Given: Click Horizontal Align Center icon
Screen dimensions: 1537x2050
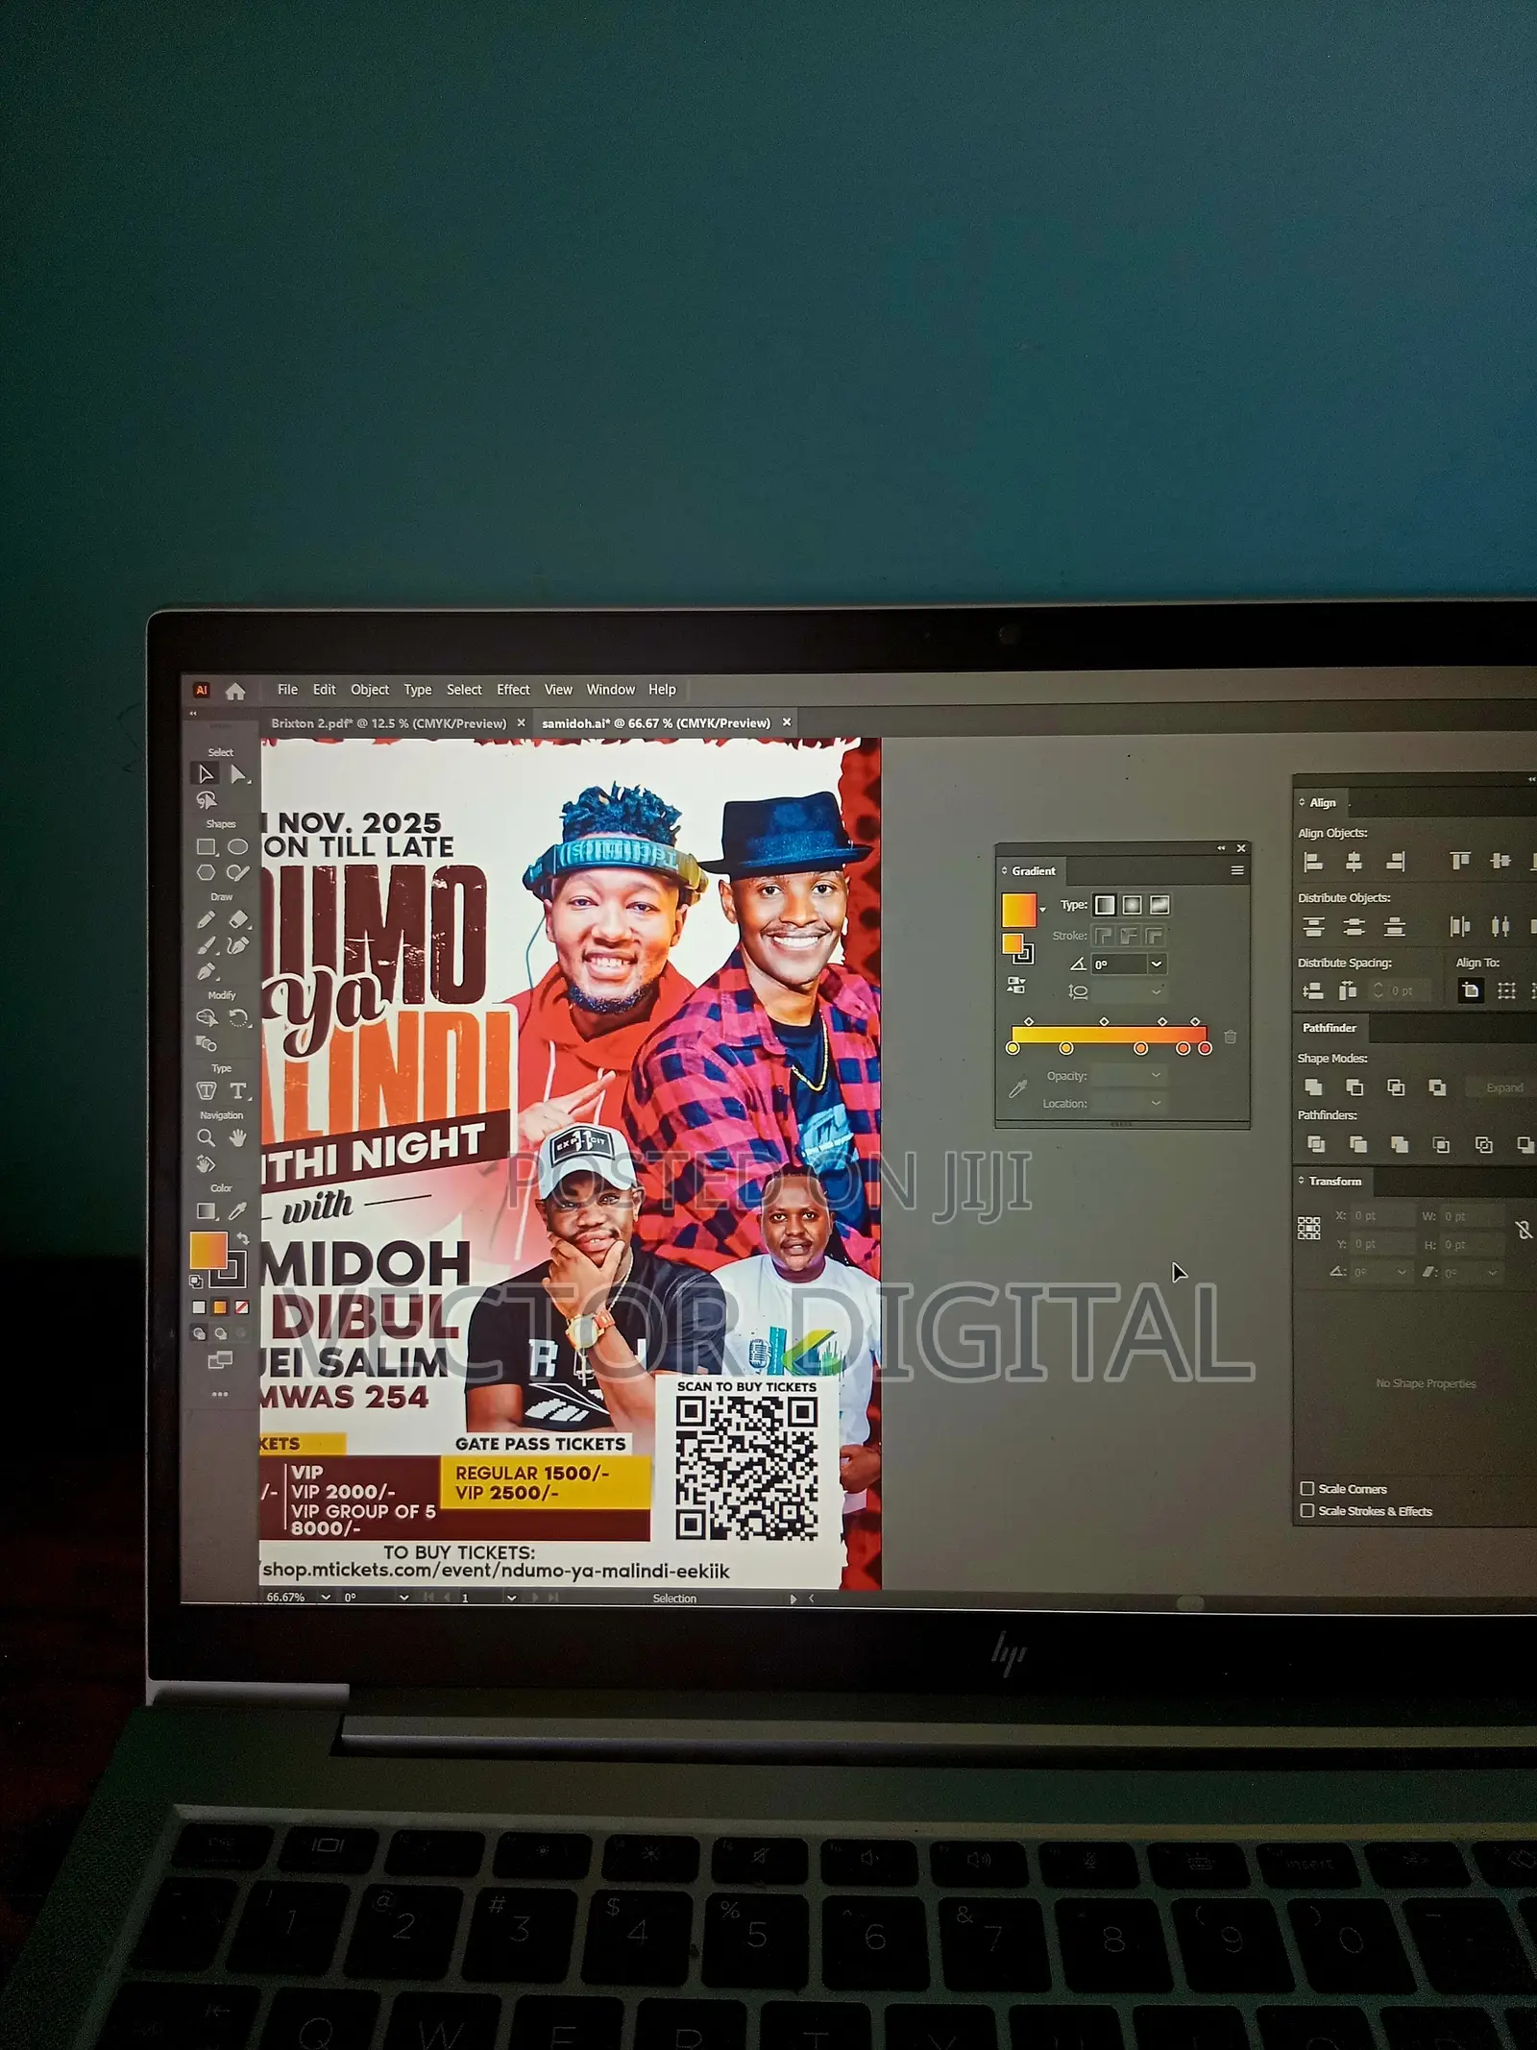Looking at the screenshot, I should pyautogui.click(x=1354, y=862).
